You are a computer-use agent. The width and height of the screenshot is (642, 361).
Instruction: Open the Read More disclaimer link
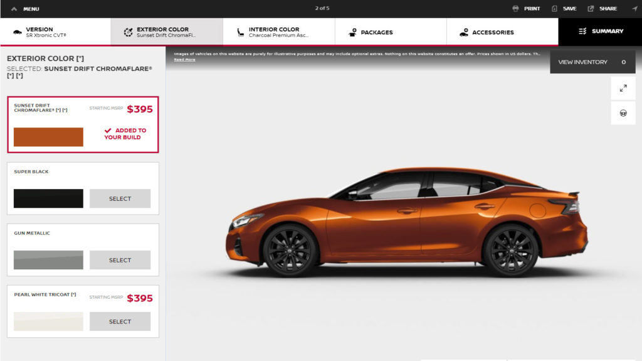[184, 60]
